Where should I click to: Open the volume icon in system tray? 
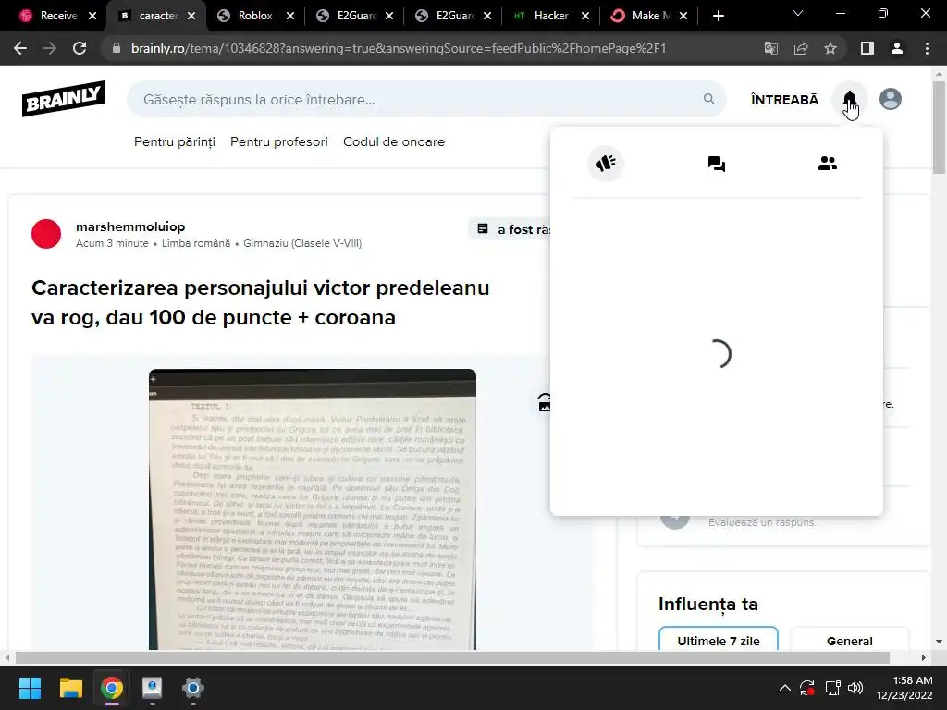pyautogui.click(x=855, y=688)
